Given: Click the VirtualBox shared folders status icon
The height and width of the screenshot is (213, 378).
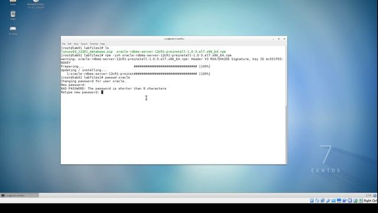Looking at the screenshot, I should [x=333, y=201].
